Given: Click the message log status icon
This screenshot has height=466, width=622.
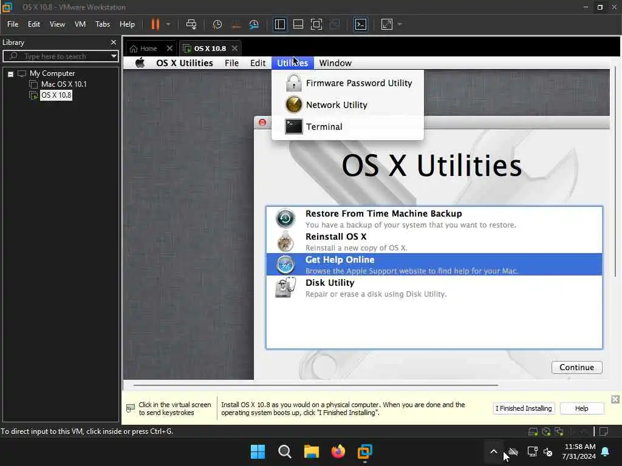Looking at the screenshot, I should point(604,431).
